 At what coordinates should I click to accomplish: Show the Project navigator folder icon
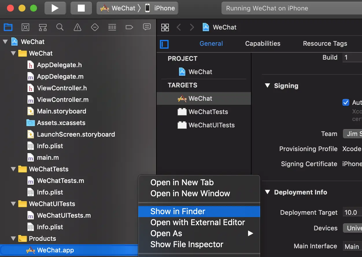point(8,27)
